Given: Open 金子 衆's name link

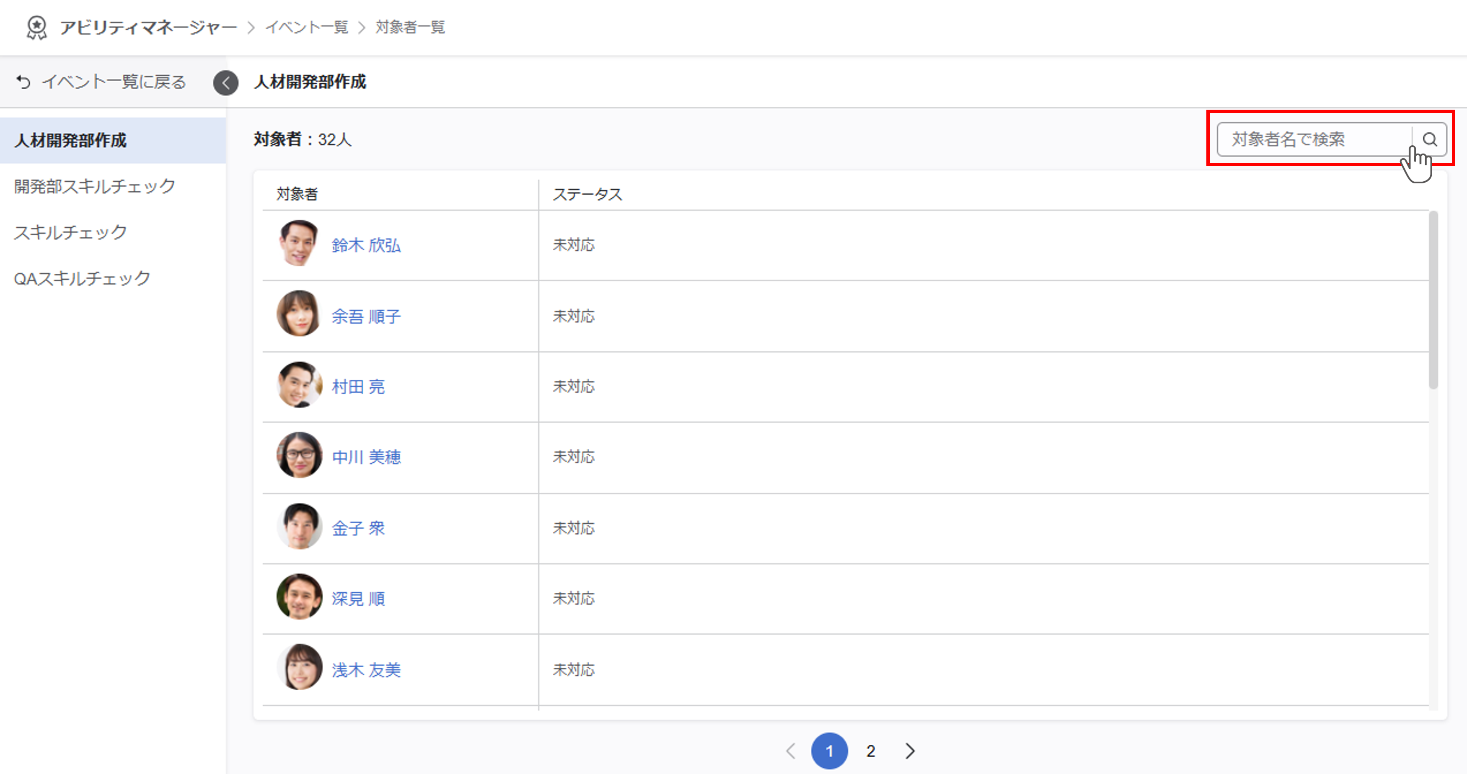Looking at the screenshot, I should [358, 528].
